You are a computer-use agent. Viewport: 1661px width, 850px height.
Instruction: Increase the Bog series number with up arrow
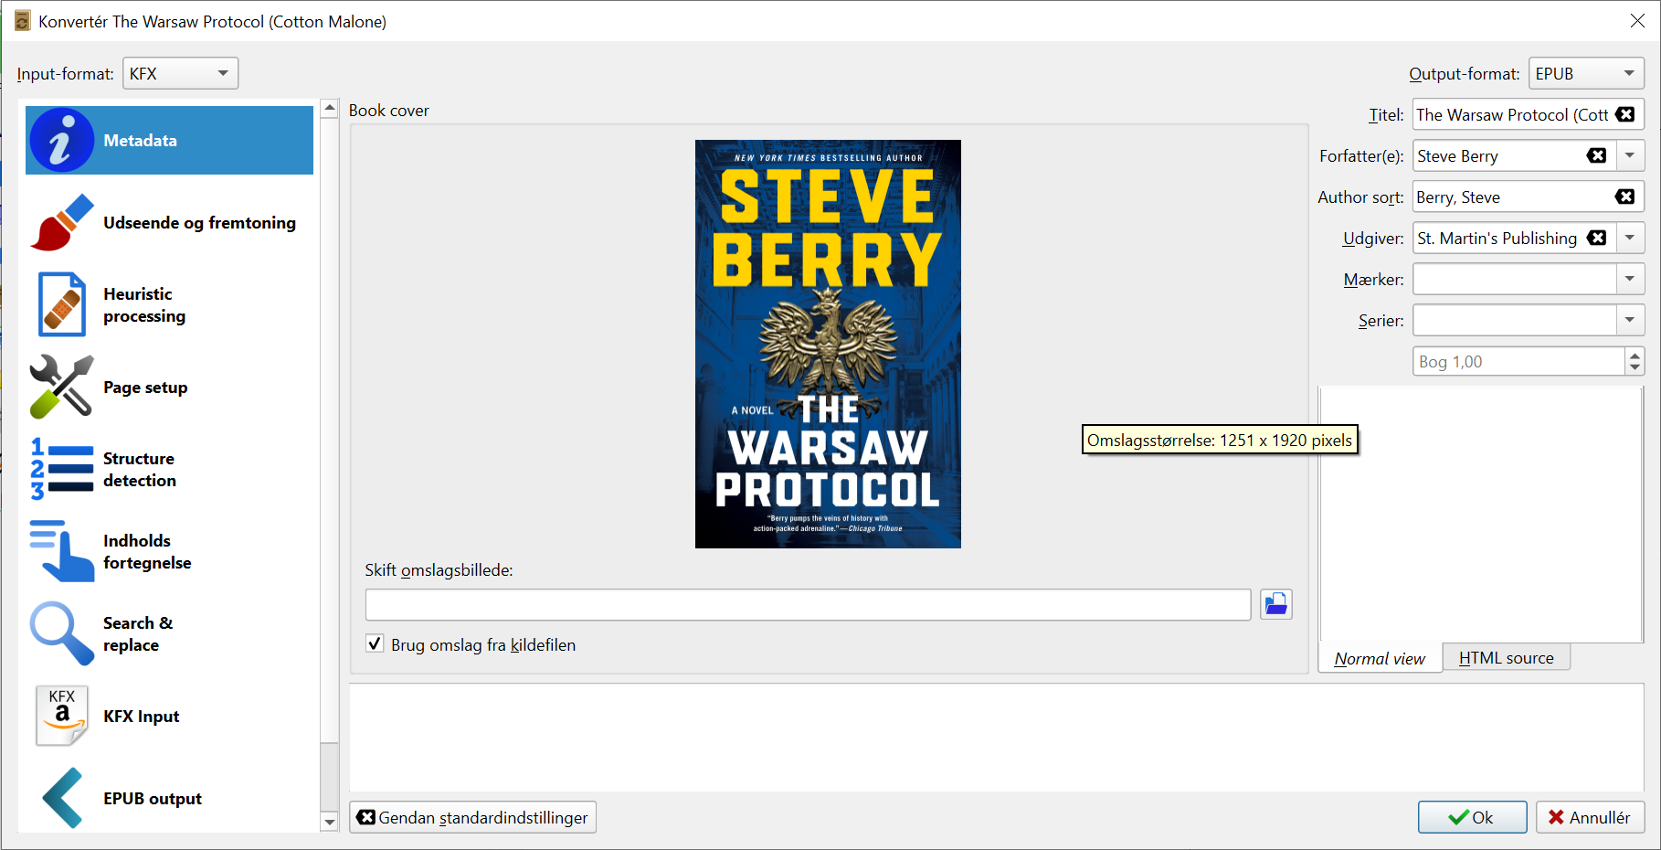(1635, 355)
